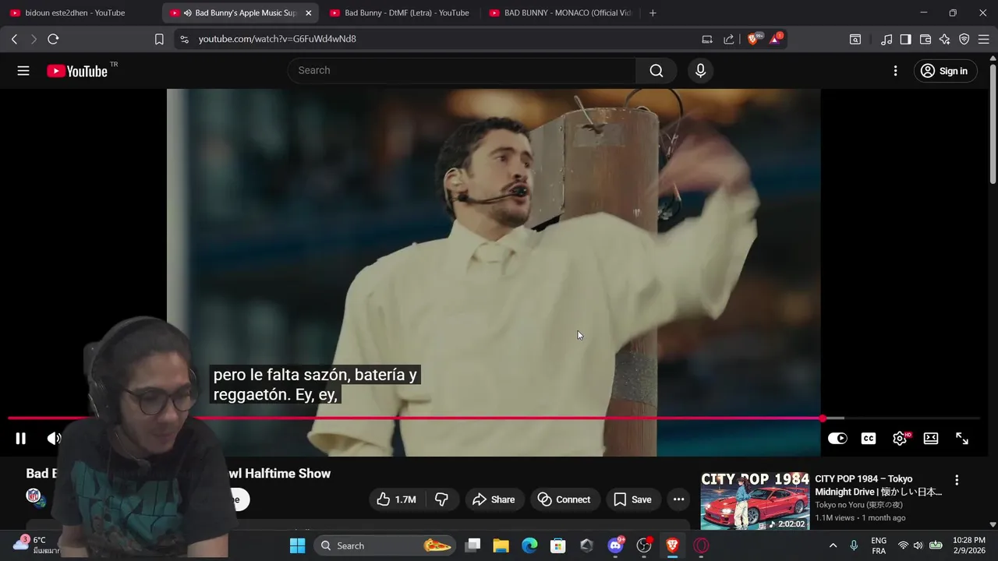
Task: Open Opera browser from taskbar
Action: click(x=701, y=545)
